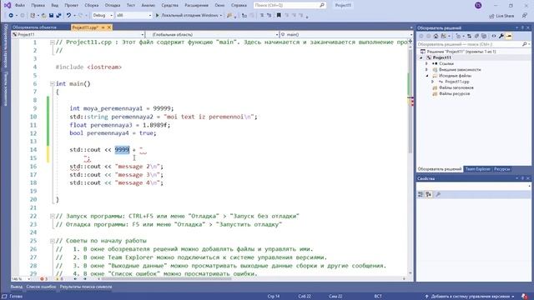Screen dimensions: 534x300
Task: Close the Project11.cpp tab
Action: [109, 27]
